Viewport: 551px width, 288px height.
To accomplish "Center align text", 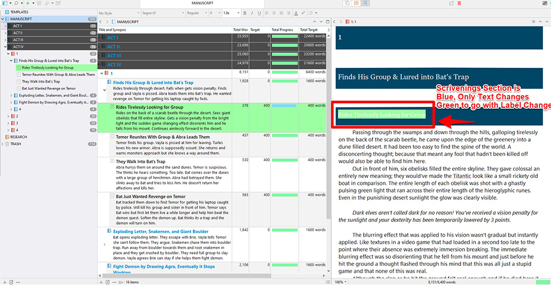I will pyautogui.click(x=274, y=13).
